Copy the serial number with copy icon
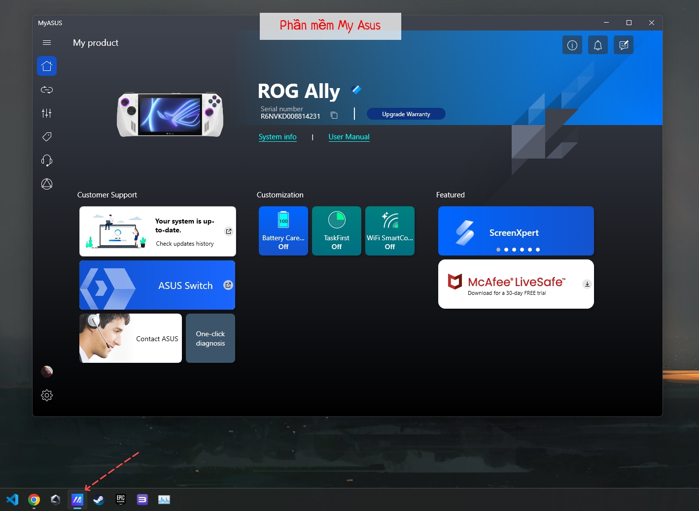 [x=334, y=115]
